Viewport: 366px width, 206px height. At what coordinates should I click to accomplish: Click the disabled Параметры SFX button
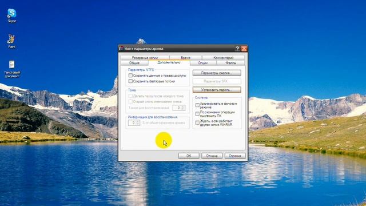point(217,81)
